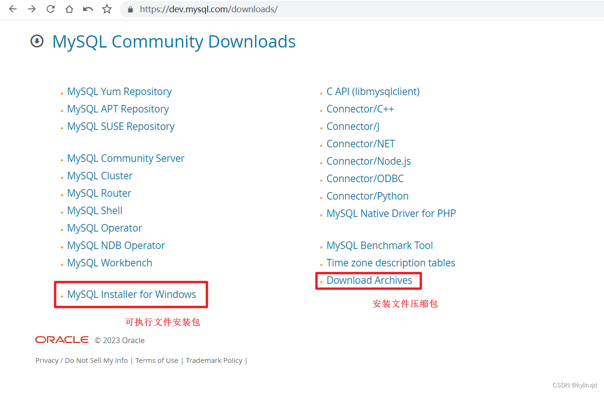Open the Connector/Python link
The width and height of the screenshot is (604, 393).
[368, 196]
